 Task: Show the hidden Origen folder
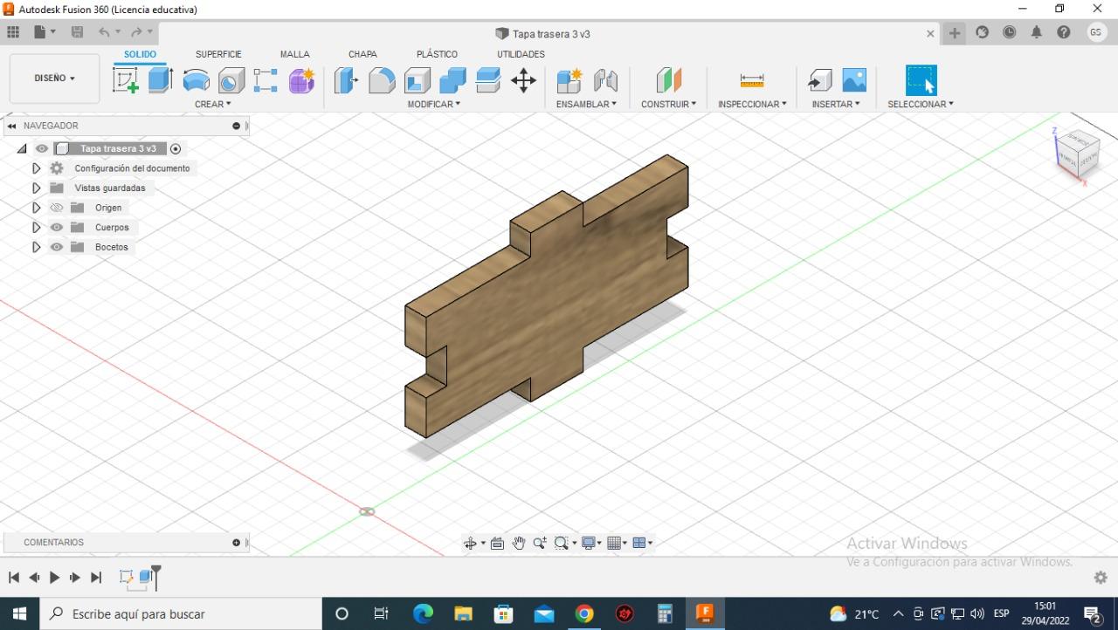57,208
